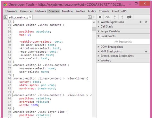Click '-khtml-user-select: text;' line
This screenshot has width=152, height=118.
point(40,48)
